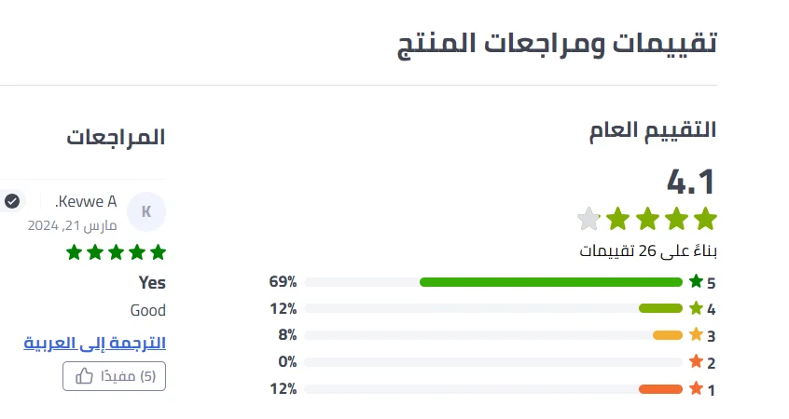The image size is (789, 419).
Task: Click the 3-star row yellow star icon
Action: (x=696, y=335)
